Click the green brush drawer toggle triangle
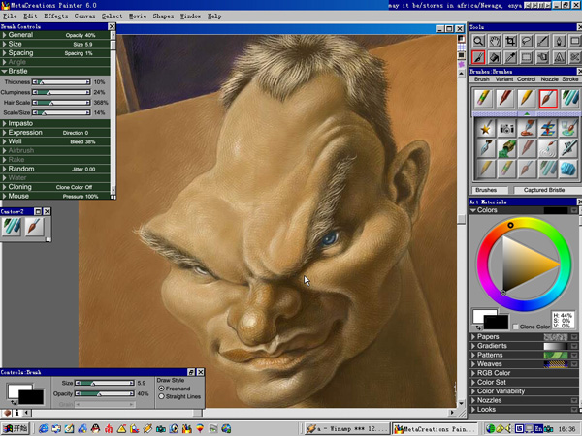 [527, 113]
